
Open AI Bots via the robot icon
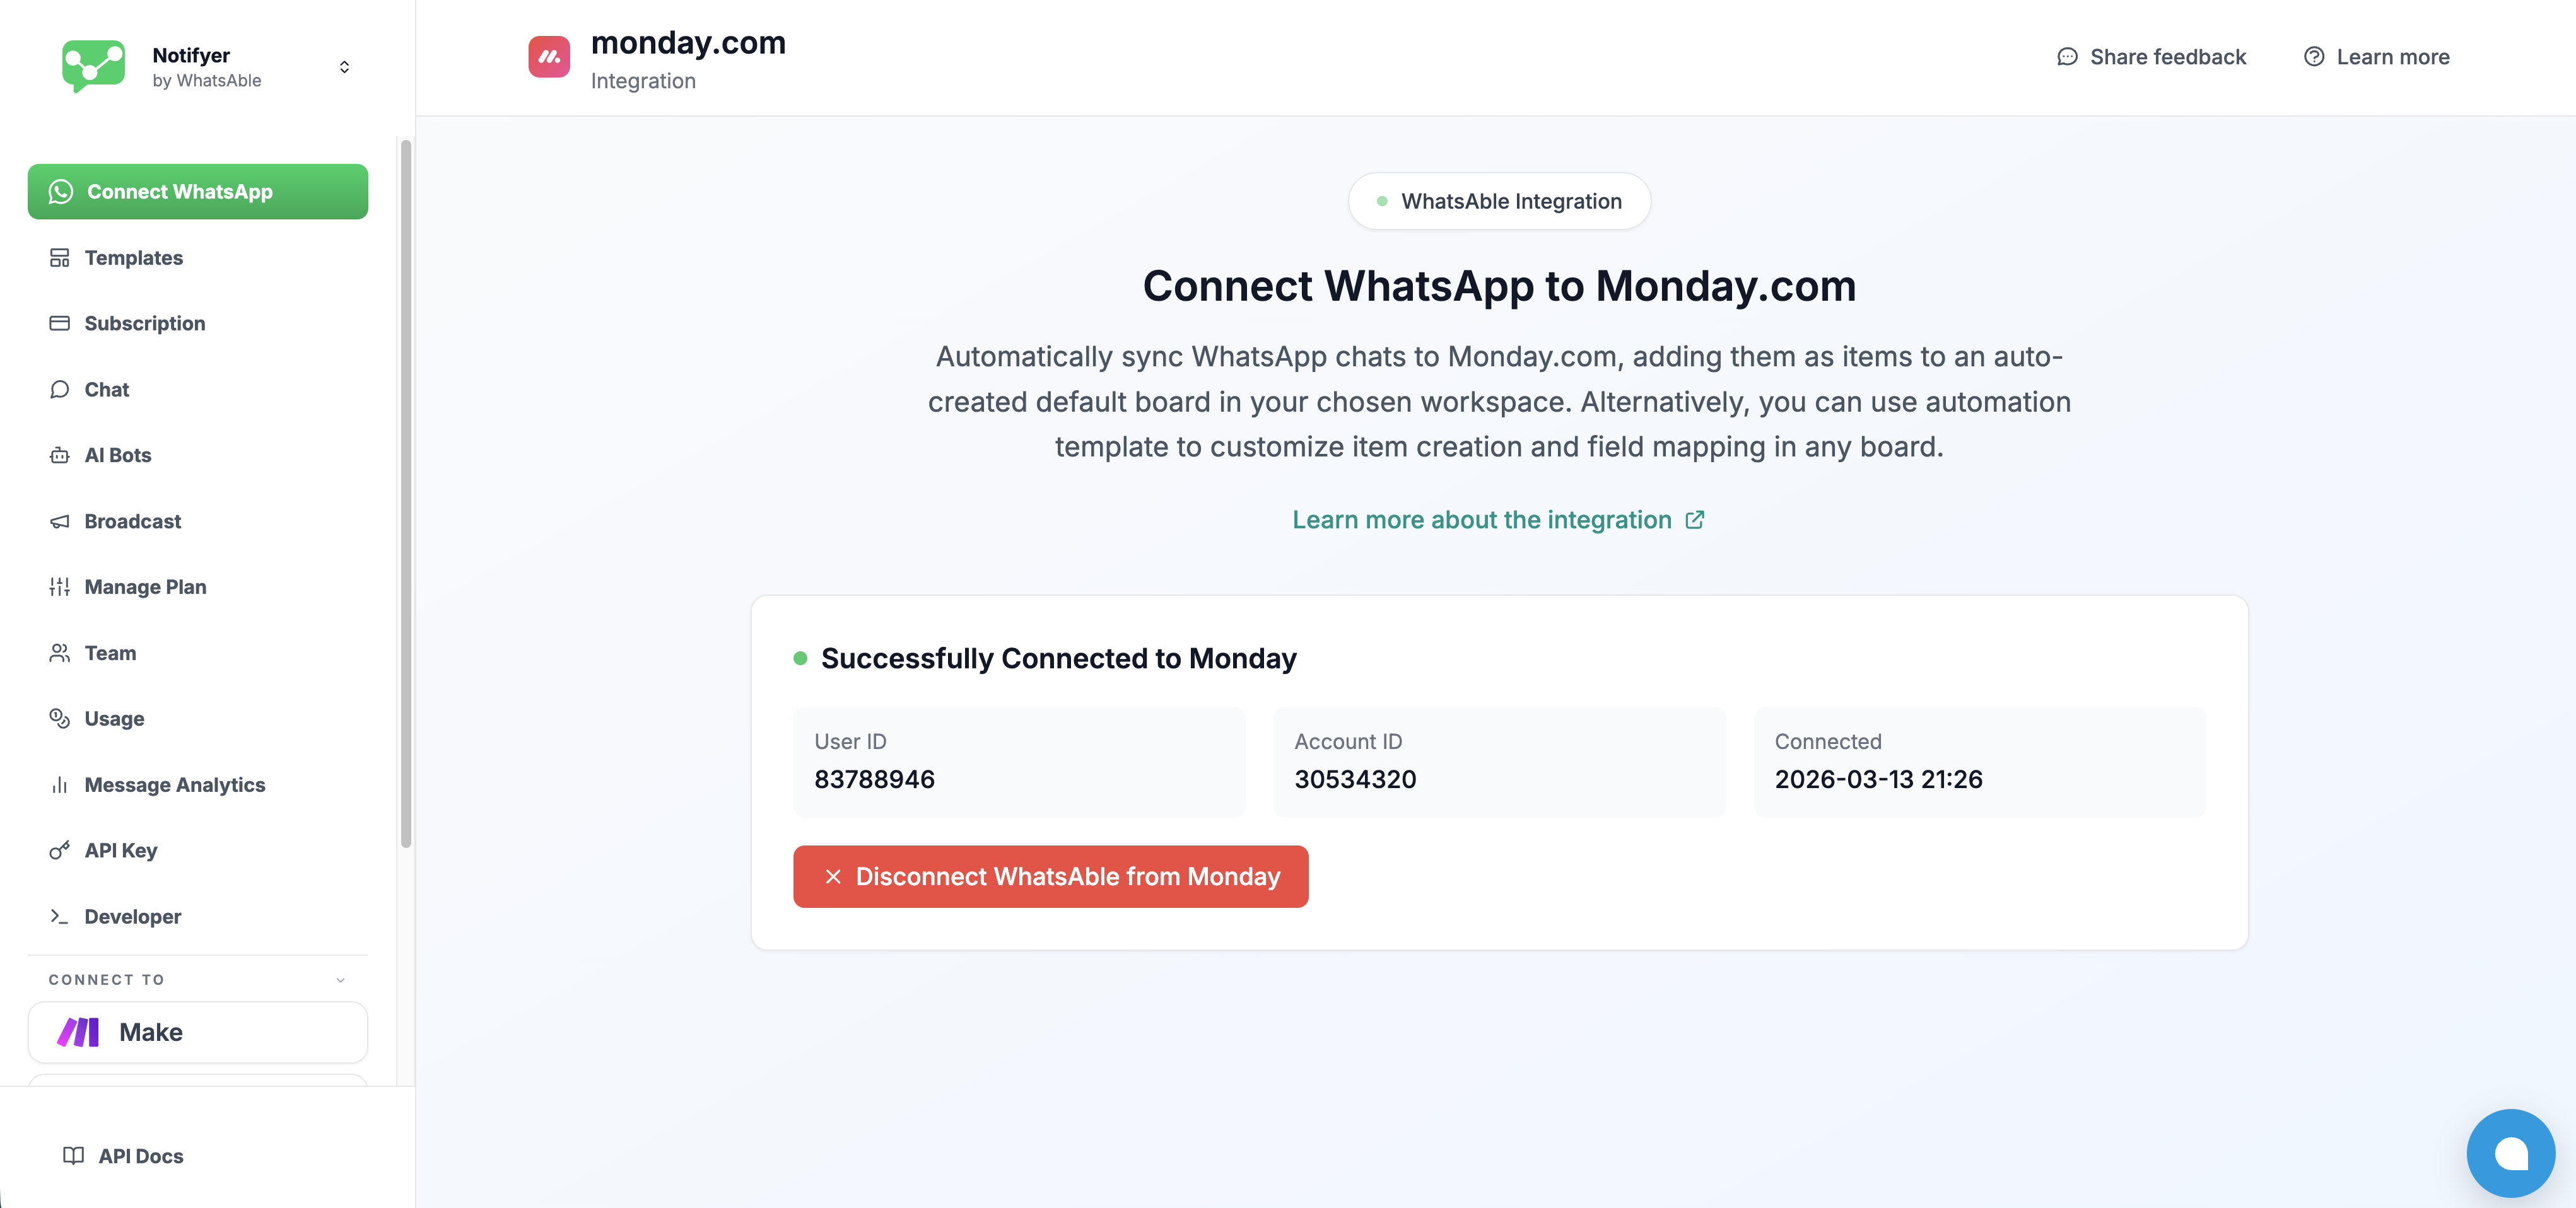click(x=60, y=455)
